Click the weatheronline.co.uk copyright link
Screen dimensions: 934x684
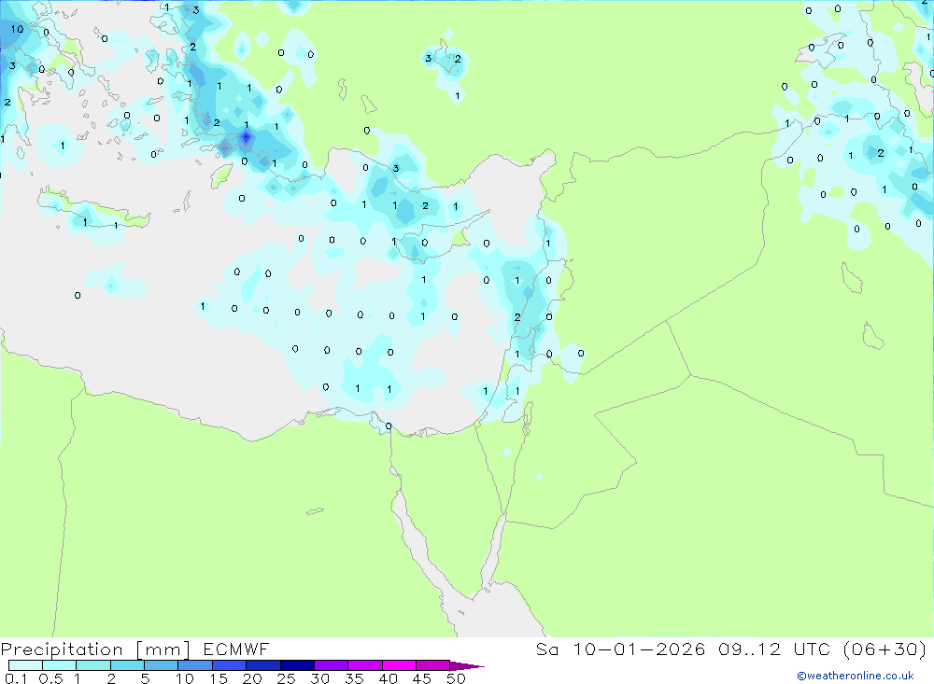856,676
